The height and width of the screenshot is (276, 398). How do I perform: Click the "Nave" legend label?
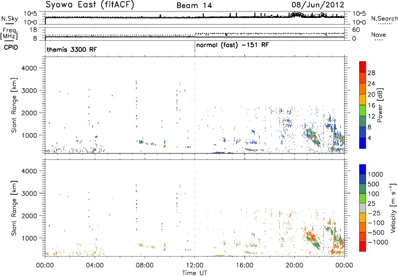(379, 35)
